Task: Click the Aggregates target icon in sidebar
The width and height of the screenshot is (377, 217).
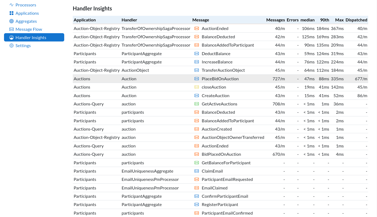Action: [x=11, y=21]
